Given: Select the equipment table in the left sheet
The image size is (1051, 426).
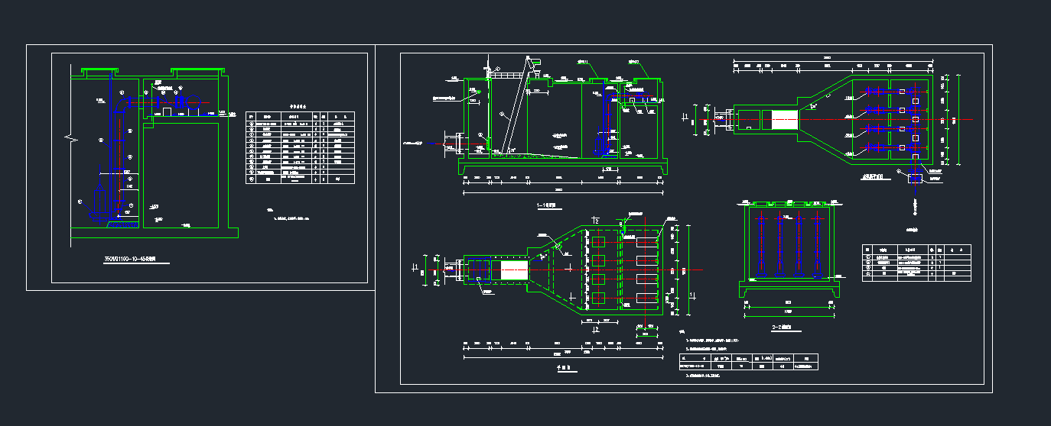Looking at the screenshot, I should [300, 148].
